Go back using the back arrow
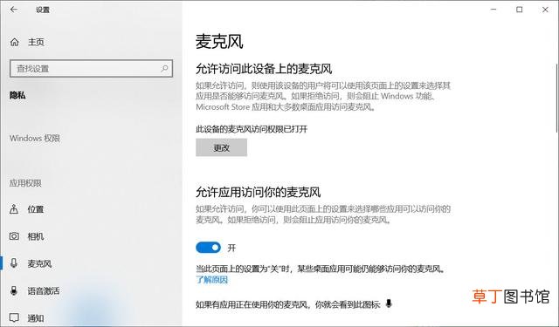This screenshot has height=327, width=559. [x=14, y=10]
